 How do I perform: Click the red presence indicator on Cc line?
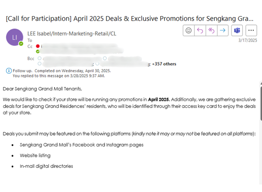pyautogui.click(x=38, y=46)
